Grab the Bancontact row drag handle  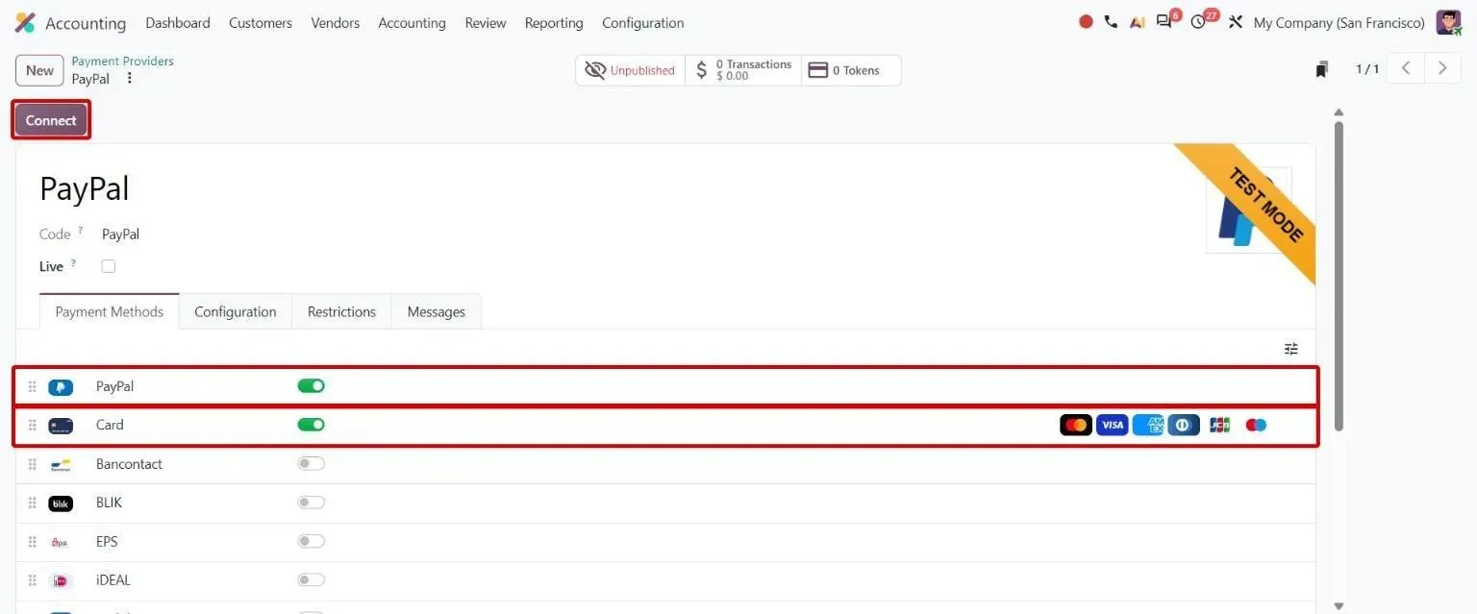tap(32, 465)
